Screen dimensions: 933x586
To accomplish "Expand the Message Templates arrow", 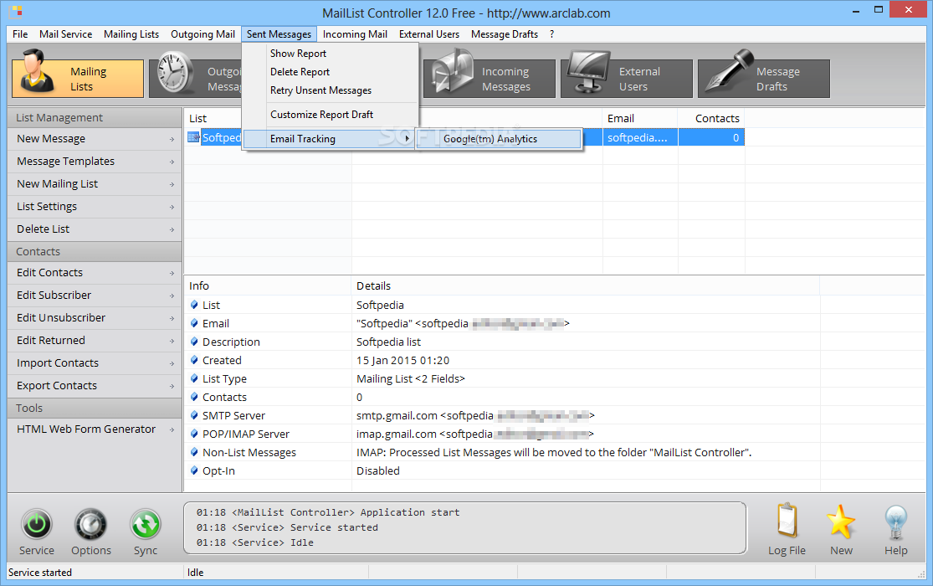I will 172,162.
